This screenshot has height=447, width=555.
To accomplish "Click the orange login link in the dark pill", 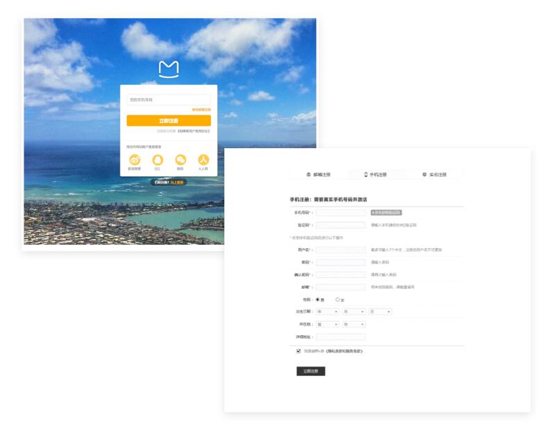I will pyautogui.click(x=176, y=182).
